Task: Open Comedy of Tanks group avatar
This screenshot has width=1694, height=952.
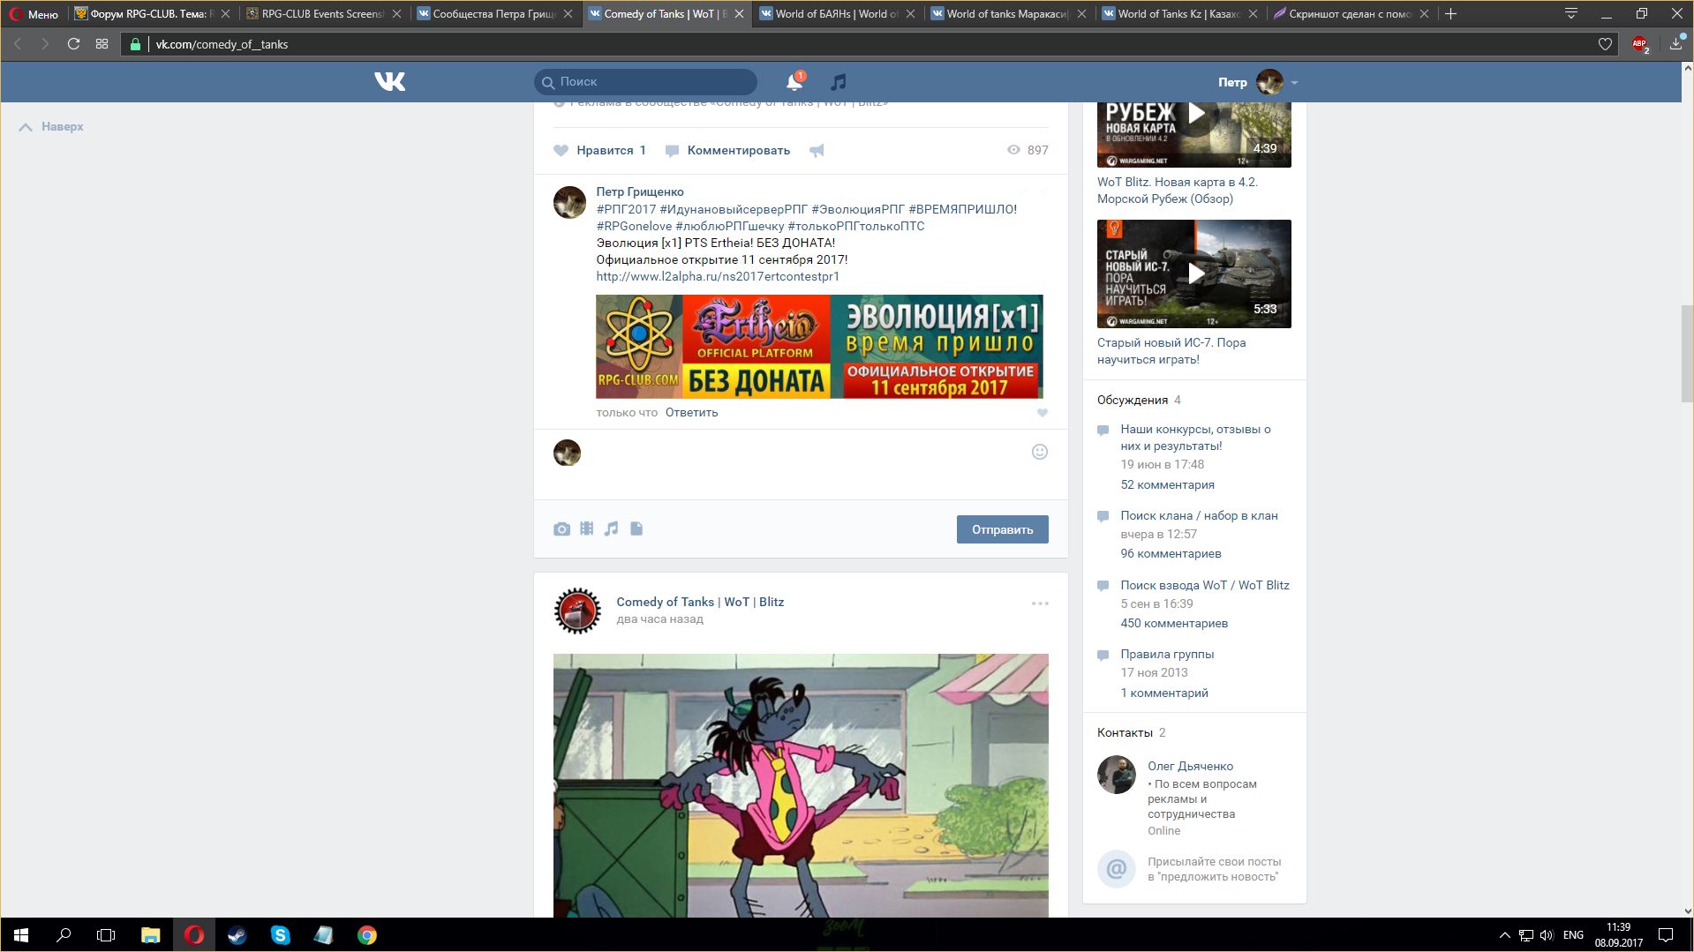Action: point(576,611)
